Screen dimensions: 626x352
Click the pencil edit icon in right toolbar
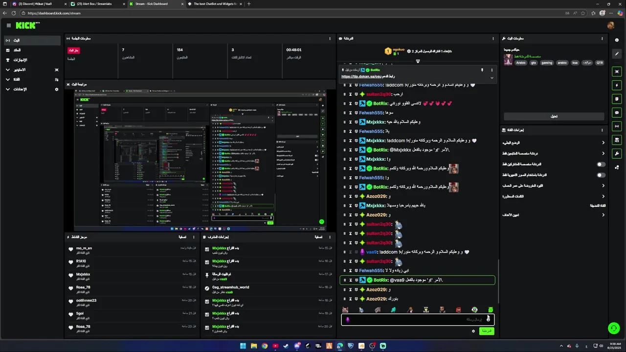[x=617, y=54]
